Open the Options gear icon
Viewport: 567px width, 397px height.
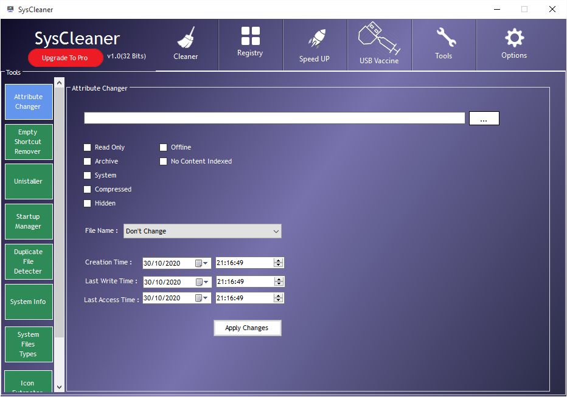[514, 38]
